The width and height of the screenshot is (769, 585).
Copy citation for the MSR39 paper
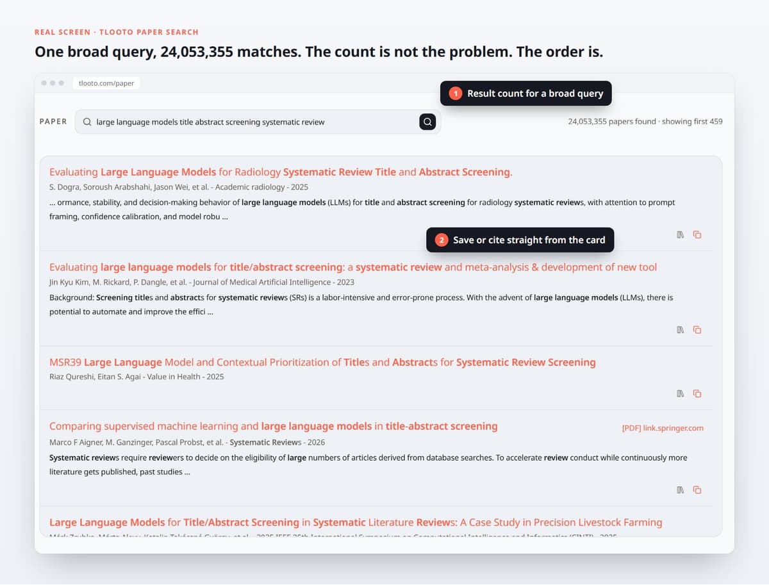tap(697, 393)
